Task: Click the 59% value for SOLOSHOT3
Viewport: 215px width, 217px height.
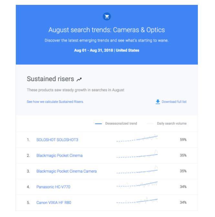Action: 183,140
